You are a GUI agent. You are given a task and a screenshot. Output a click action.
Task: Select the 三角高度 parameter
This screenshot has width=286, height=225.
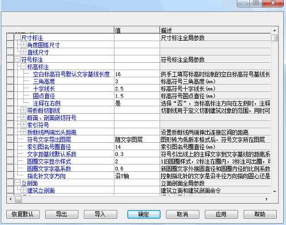44,82
